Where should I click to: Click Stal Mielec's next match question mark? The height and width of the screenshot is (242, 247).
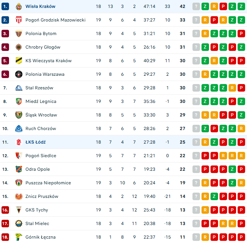[196, 224]
